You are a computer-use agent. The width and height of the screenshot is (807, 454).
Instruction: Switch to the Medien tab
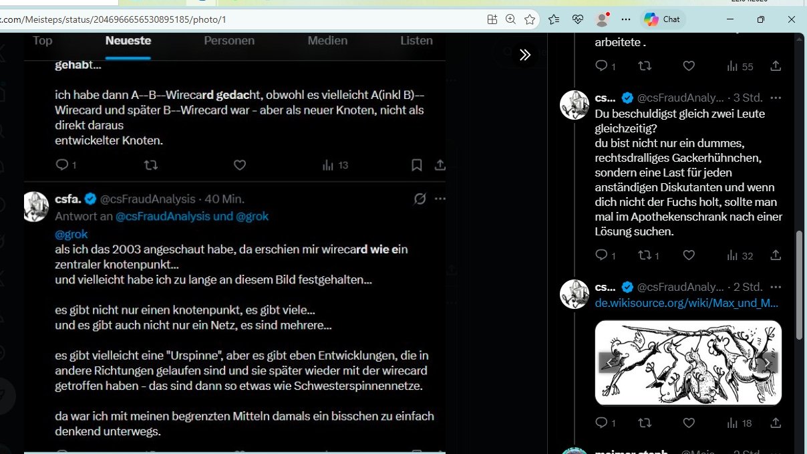[x=327, y=40]
